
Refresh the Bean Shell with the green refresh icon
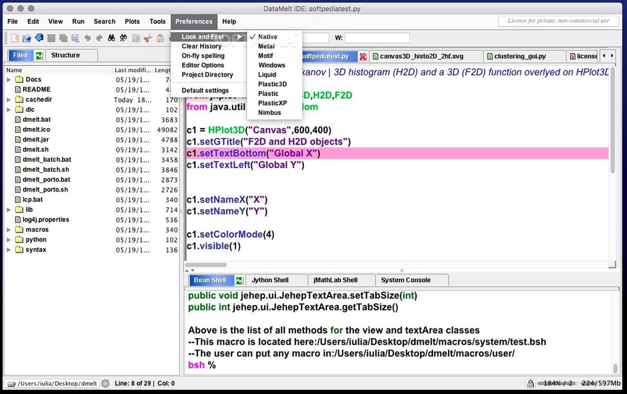click(x=238, y=280)
